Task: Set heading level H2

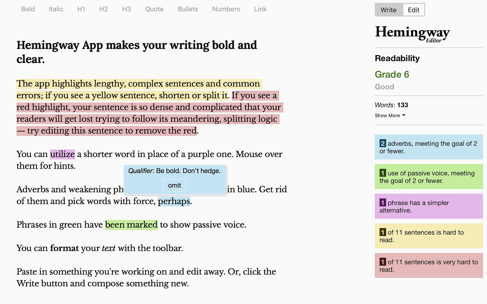Action: click(103, 9)
